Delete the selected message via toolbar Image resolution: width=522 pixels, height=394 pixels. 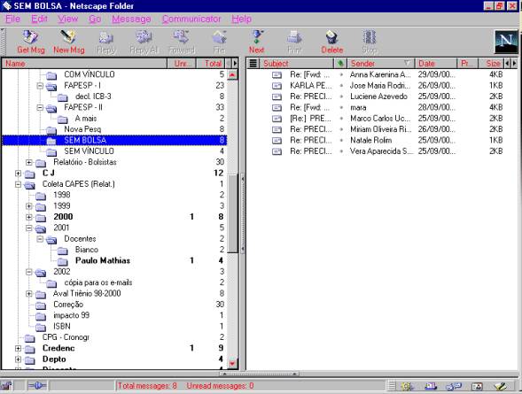pyautogui.click(x=332, y=42)
